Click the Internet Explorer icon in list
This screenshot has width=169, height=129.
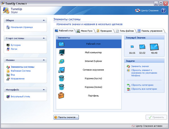[x=61, y=61]
